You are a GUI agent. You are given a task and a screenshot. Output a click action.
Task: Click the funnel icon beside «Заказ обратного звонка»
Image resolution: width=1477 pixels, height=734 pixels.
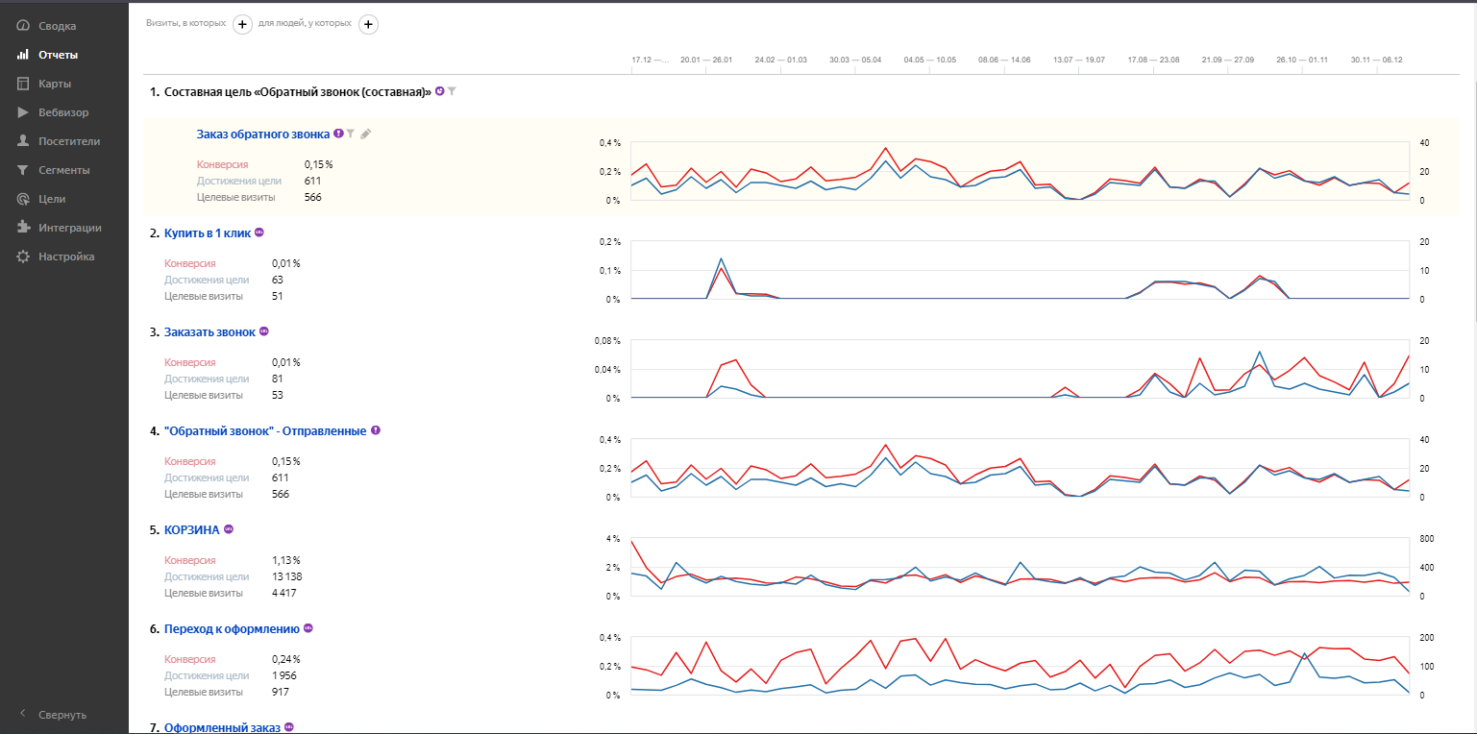[351, 134]
